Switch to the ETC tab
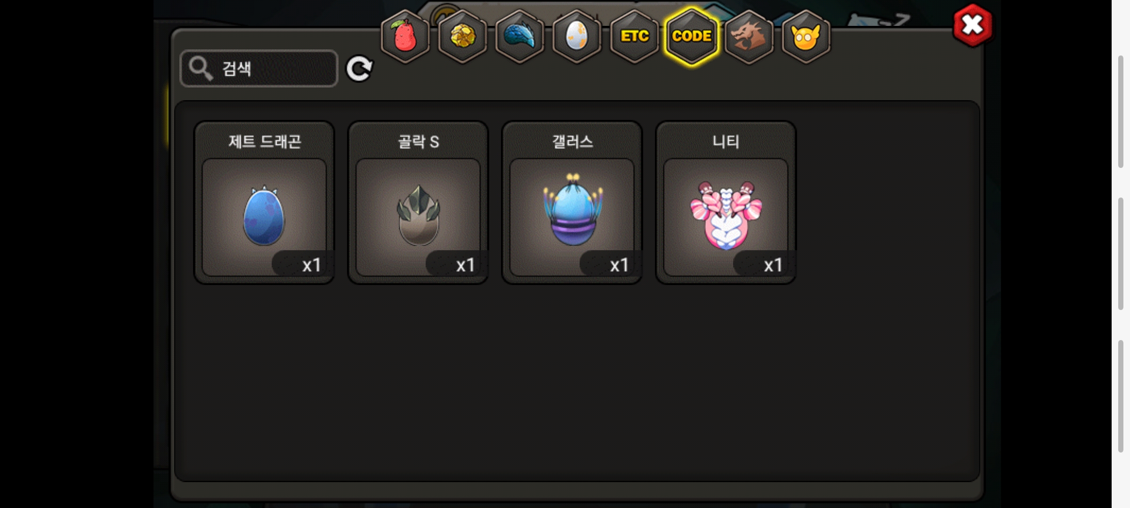This screenshot has height=508, width=1130. point(634,36)
